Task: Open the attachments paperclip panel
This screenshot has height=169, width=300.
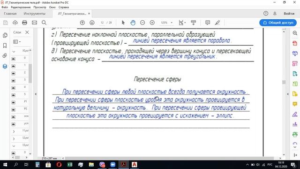Action: pyautogui.click(x=5, y=56)
